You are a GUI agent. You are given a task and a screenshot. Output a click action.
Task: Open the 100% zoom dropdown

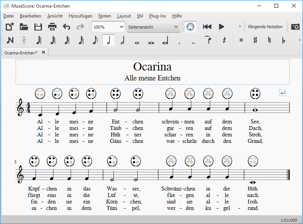tap(108, 27)
